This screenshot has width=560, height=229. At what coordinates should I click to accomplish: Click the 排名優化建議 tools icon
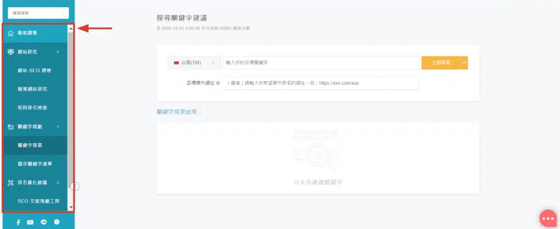[11, 183]
